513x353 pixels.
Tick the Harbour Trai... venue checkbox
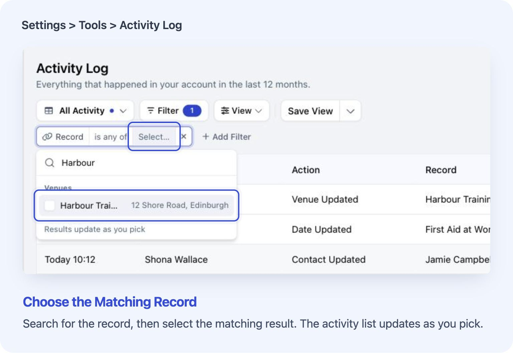click(x=50, y=205)
